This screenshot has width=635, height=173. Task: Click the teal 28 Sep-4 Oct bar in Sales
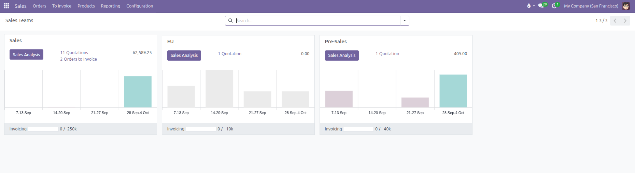138,92
